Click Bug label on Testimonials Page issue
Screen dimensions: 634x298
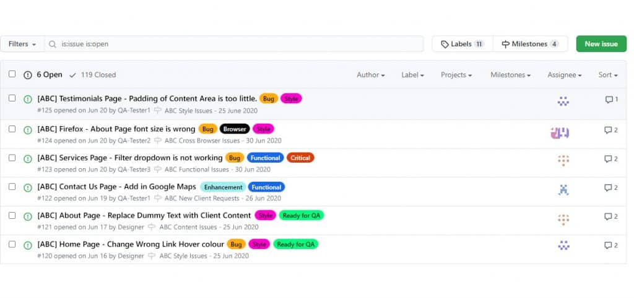coord(269,98)
